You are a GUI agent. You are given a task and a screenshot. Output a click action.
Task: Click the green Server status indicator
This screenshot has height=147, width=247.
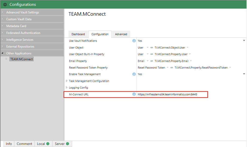click(x=68, y=144)
